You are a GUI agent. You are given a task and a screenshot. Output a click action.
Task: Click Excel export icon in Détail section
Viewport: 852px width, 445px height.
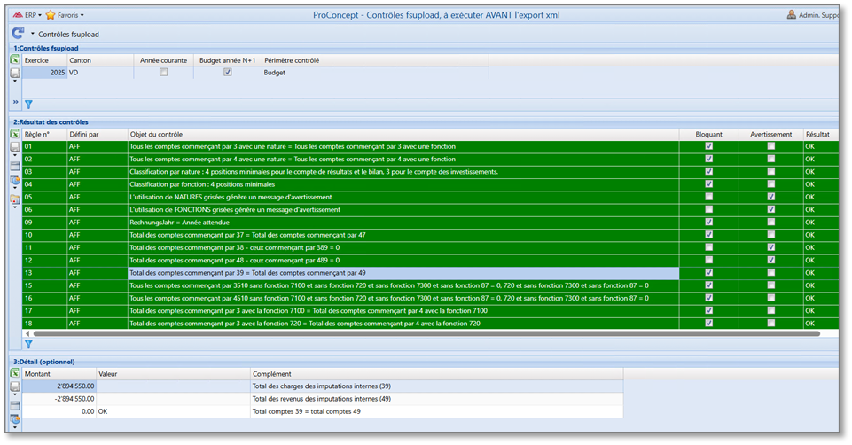point(15,373)
